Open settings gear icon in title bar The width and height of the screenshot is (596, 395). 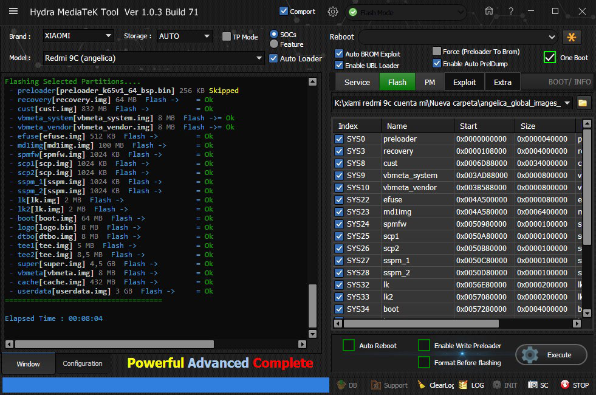point(332,12)
